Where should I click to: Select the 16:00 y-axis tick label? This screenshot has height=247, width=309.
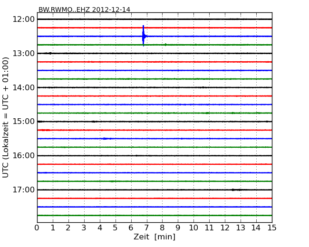(x=24, y=156)
